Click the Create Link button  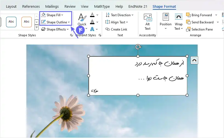click(116, 29)
